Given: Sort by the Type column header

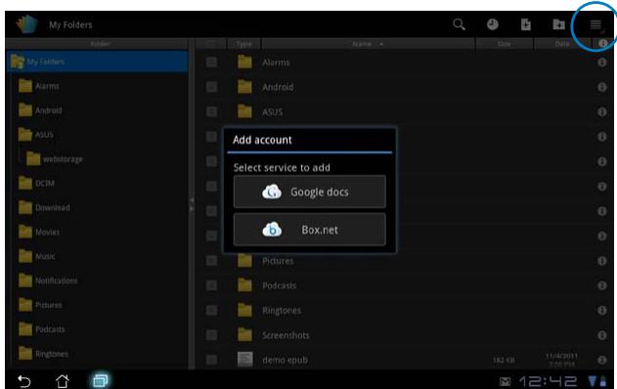Looking at the screenshot, I should [244, 44].
